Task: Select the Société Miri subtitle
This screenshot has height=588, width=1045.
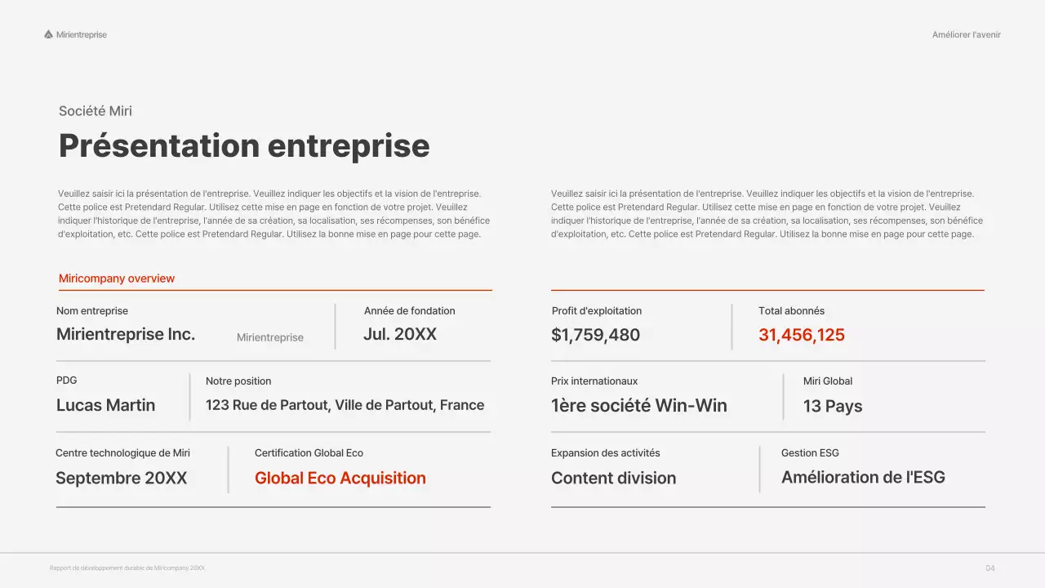Action: pyautogui.click(x=96, y=111)
